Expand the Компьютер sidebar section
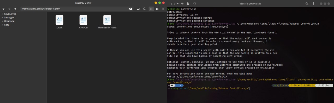The height and width of the screenshot is (103, 334). (x=2, y=14)
